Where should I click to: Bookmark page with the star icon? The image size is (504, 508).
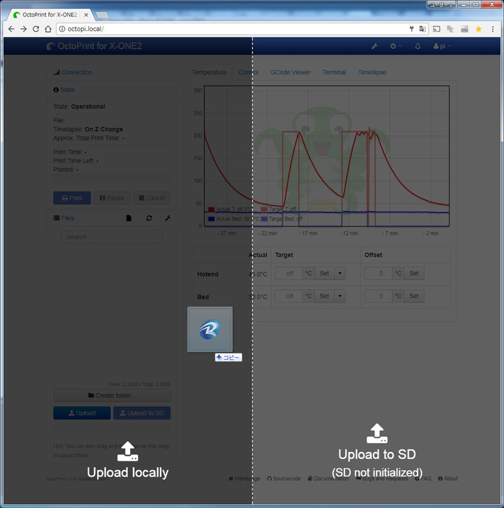pos(478,29)
